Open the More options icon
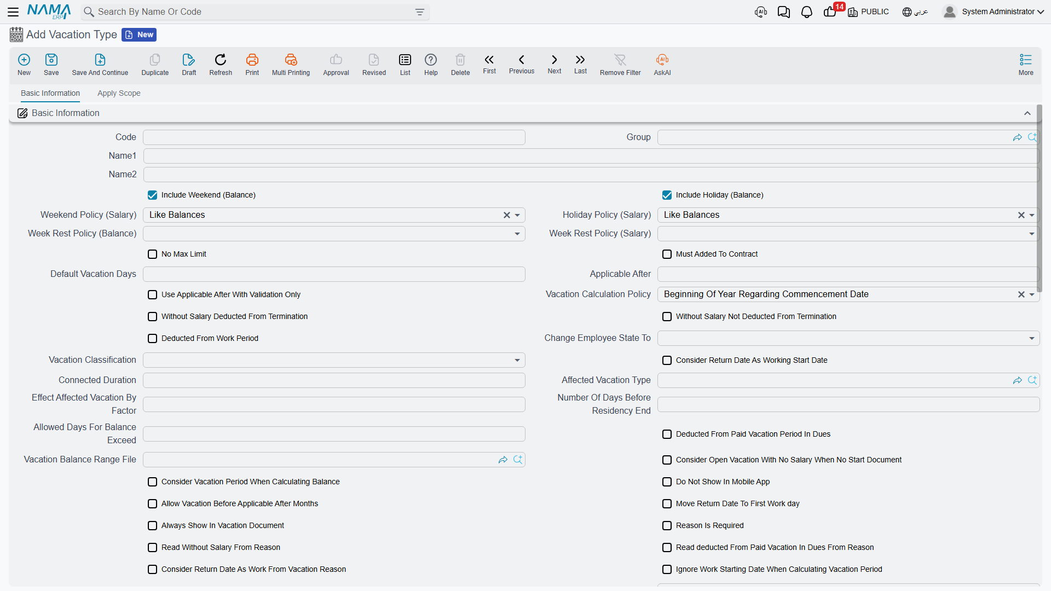 [1025, 60]
